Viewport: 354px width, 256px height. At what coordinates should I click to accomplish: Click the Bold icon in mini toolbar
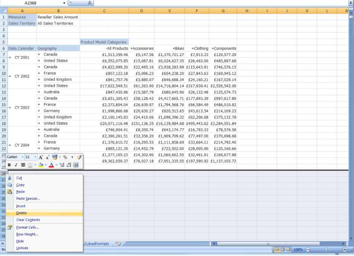pyautogui.click(x=9, y=165)
